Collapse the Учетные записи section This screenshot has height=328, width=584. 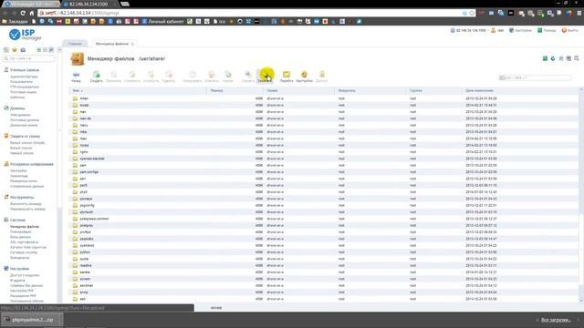(x=25, y=70)
